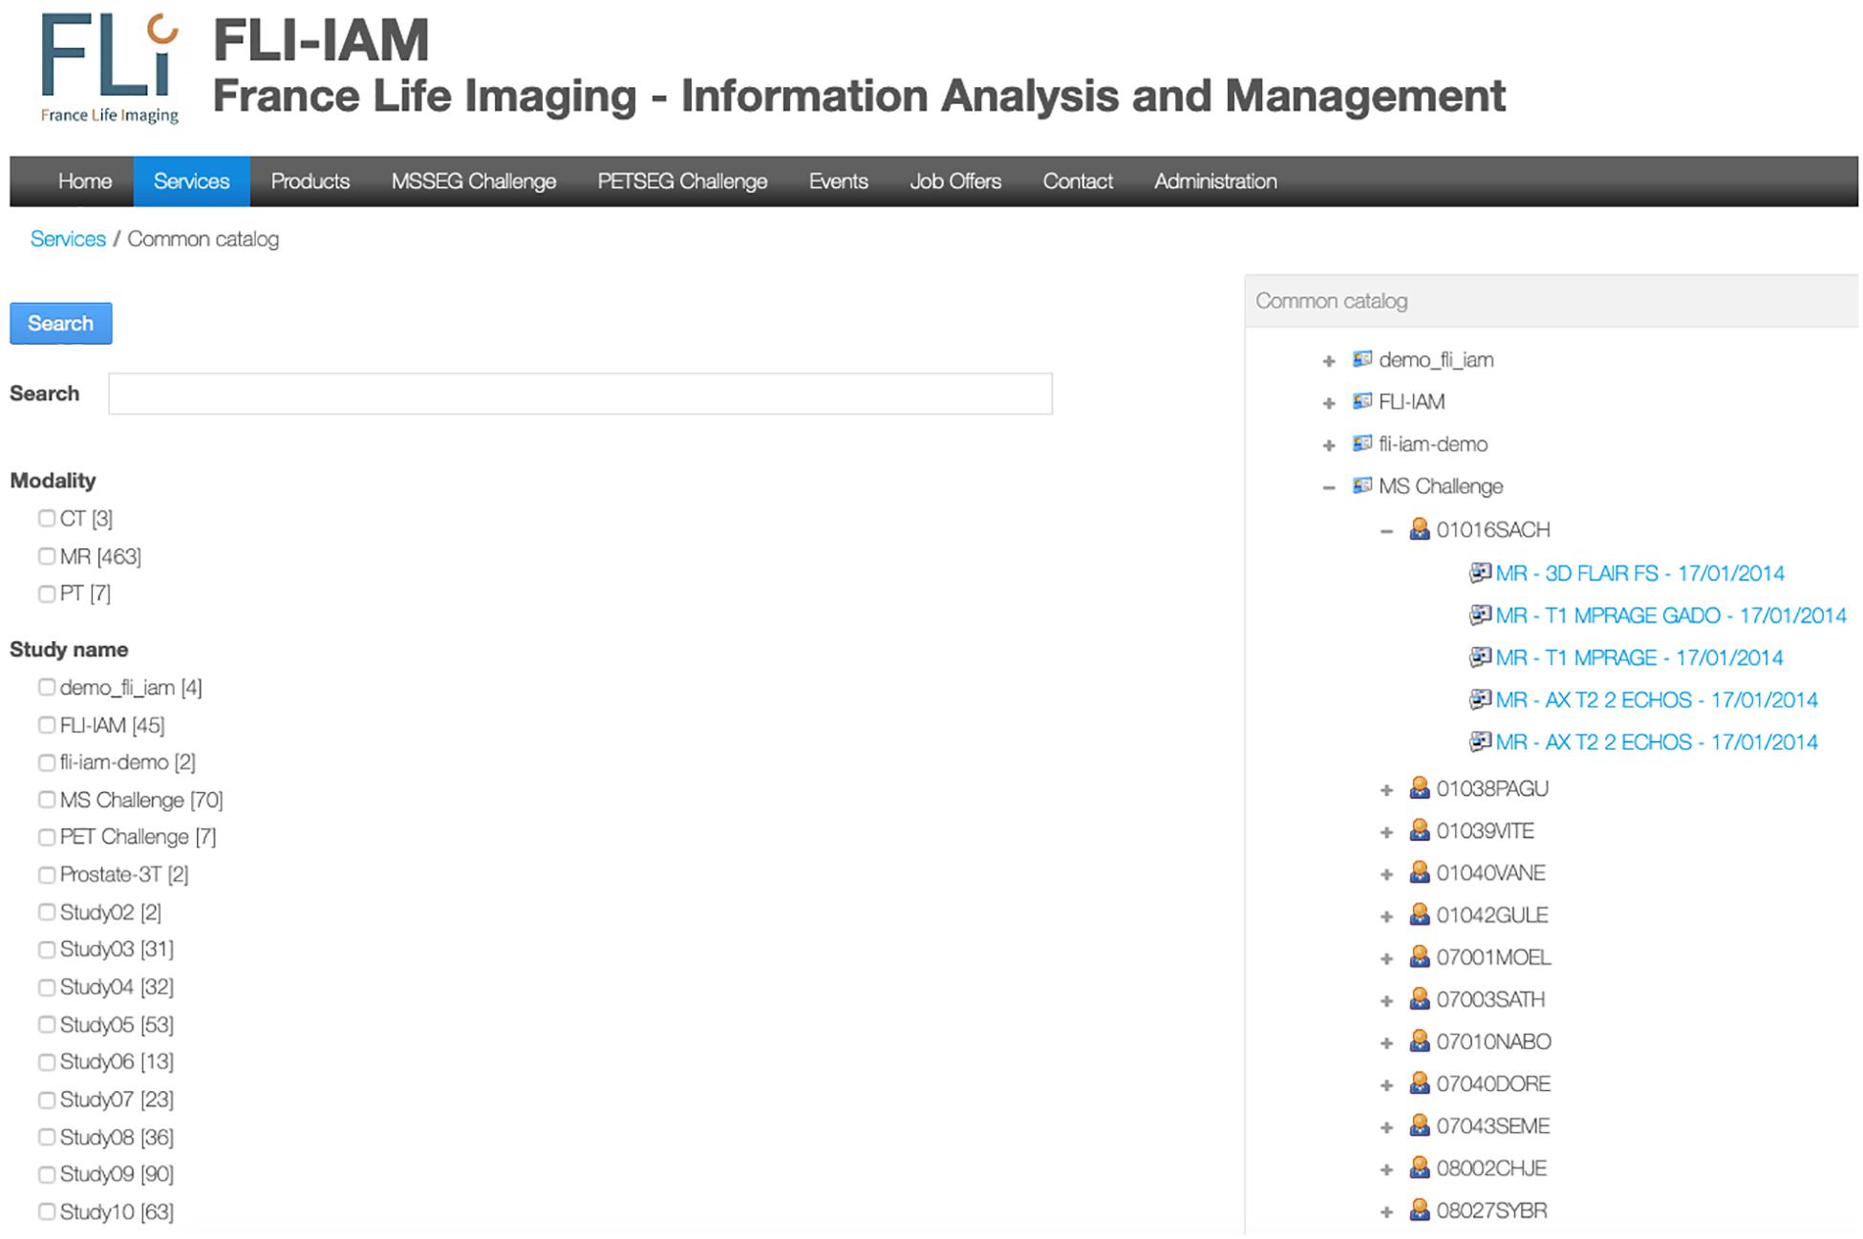This screenshot has width=1863, height=1239.
Task: Click the 01042GULE patient icon
Action: 1420,914
